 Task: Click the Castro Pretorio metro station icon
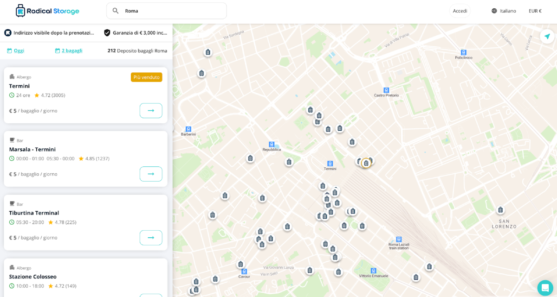[386, 90]
